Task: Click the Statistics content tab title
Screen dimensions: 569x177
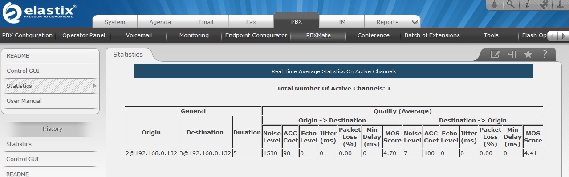Action: click(128, 55)
